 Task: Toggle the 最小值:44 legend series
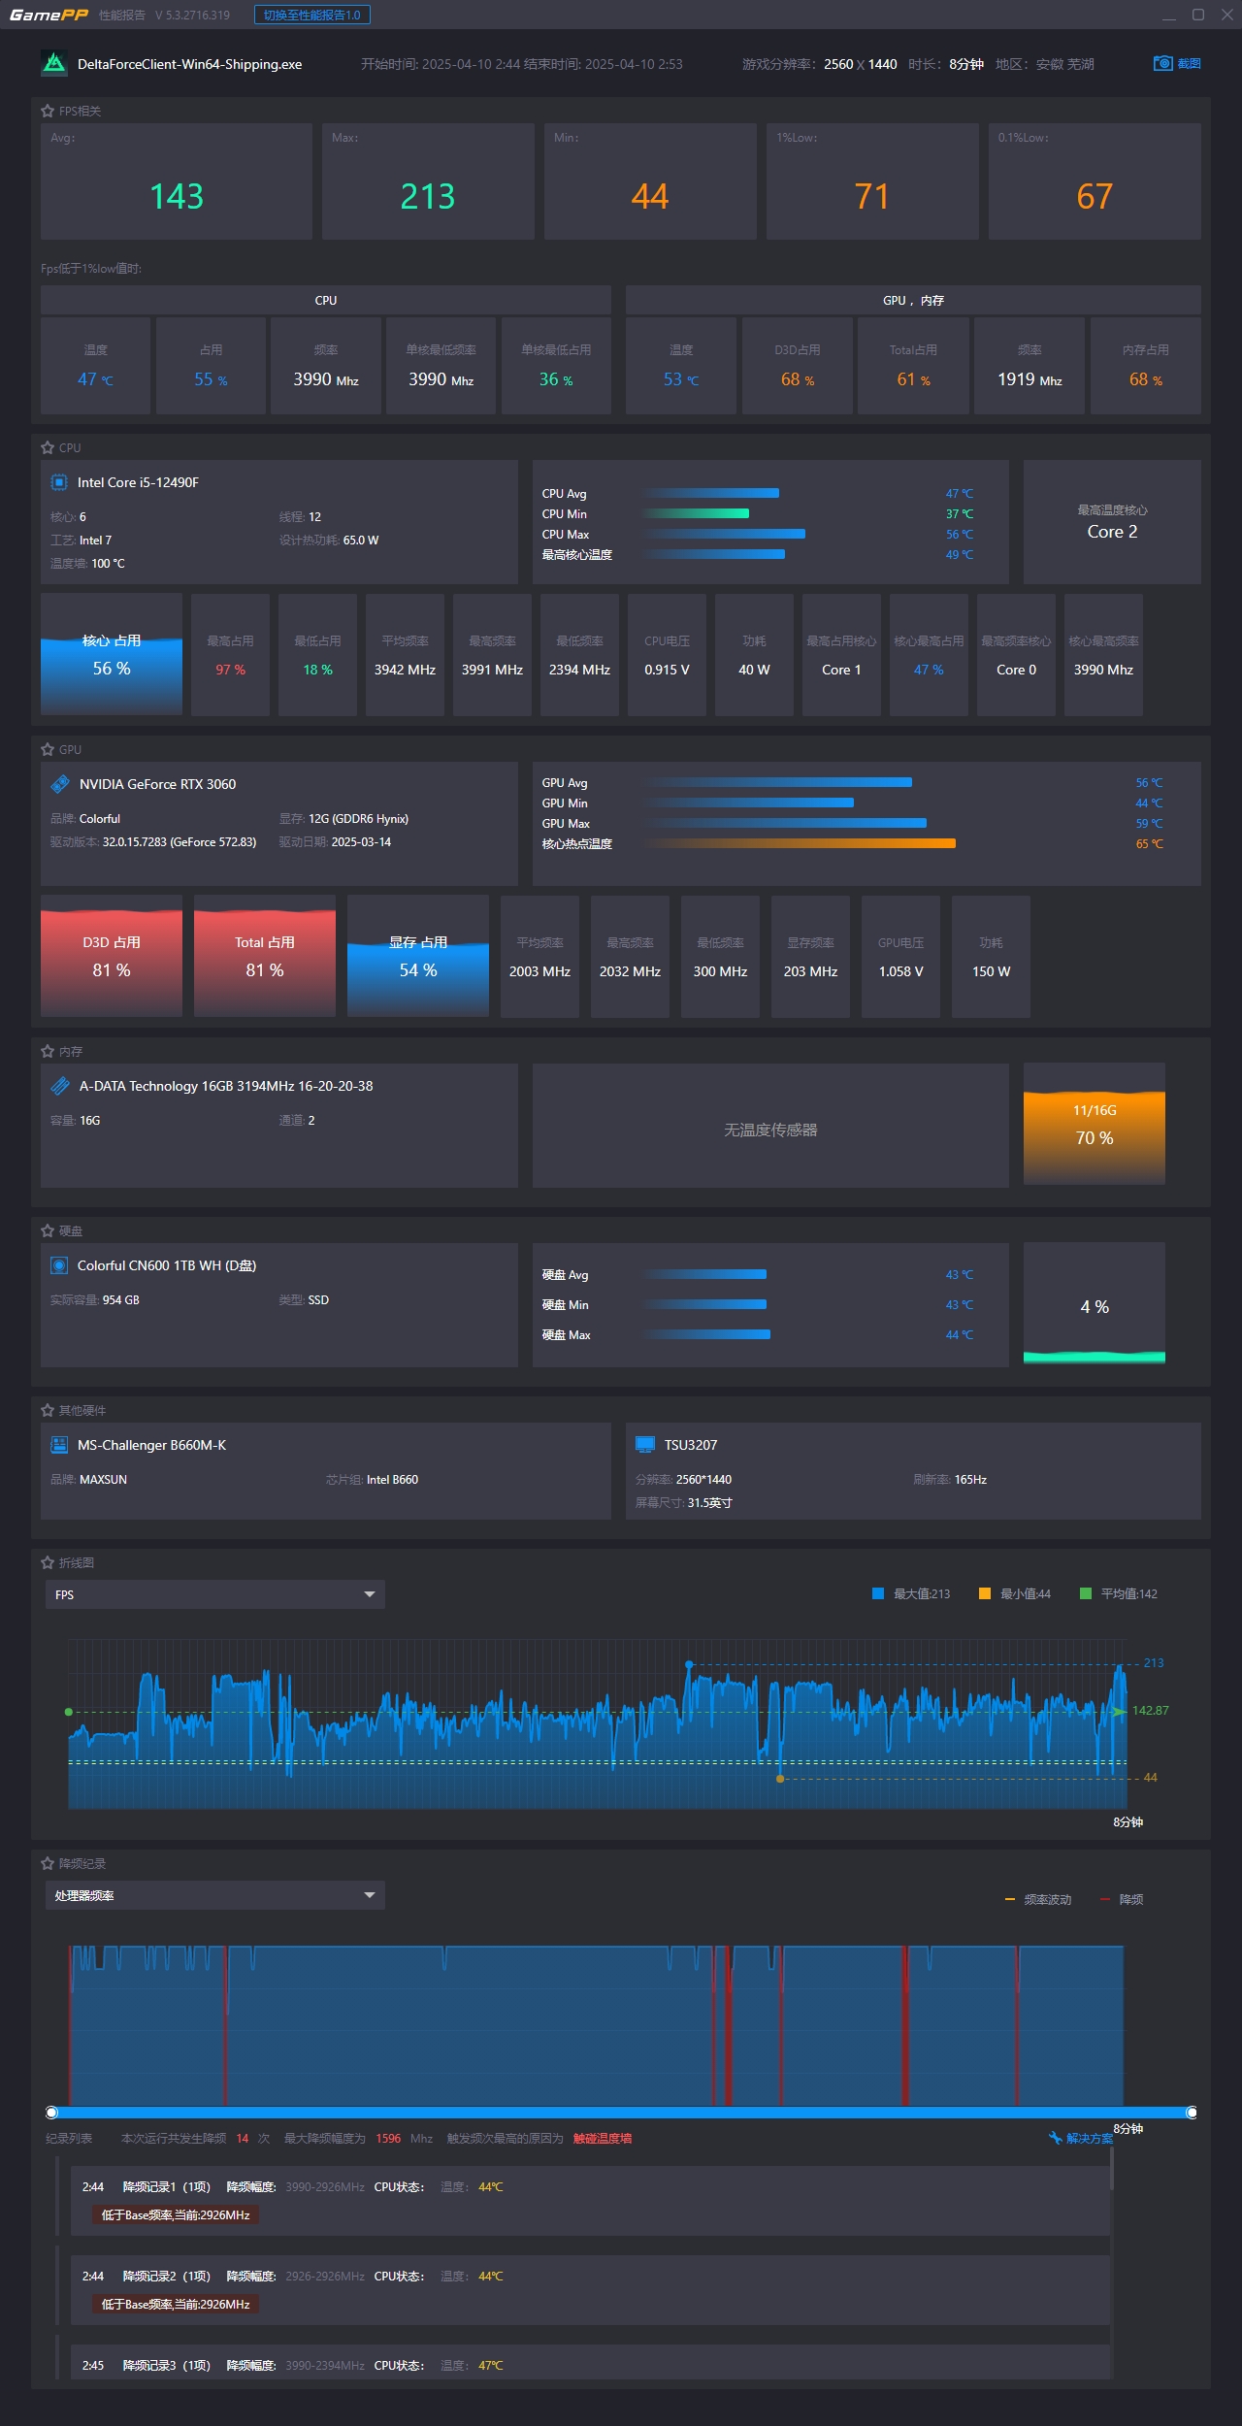[x=1015, y=1593]
